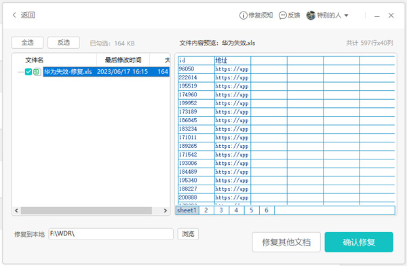The image size is (407, 266).
Task: Click preview cell 174960
Action: pyautogui.click(x=196, y=94)
